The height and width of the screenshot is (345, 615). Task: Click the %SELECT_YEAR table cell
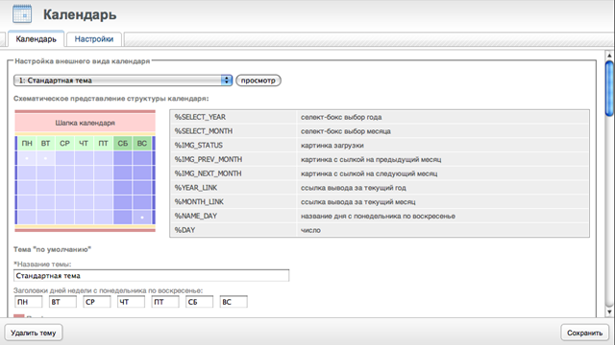coord(234,117)
